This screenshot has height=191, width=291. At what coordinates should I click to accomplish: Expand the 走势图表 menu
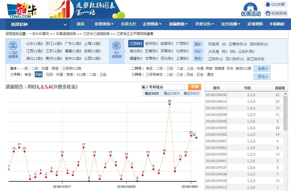click(152, 24)
